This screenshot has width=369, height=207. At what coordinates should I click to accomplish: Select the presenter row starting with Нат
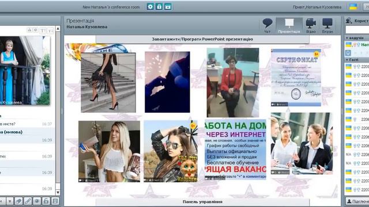tap(357, 45)
